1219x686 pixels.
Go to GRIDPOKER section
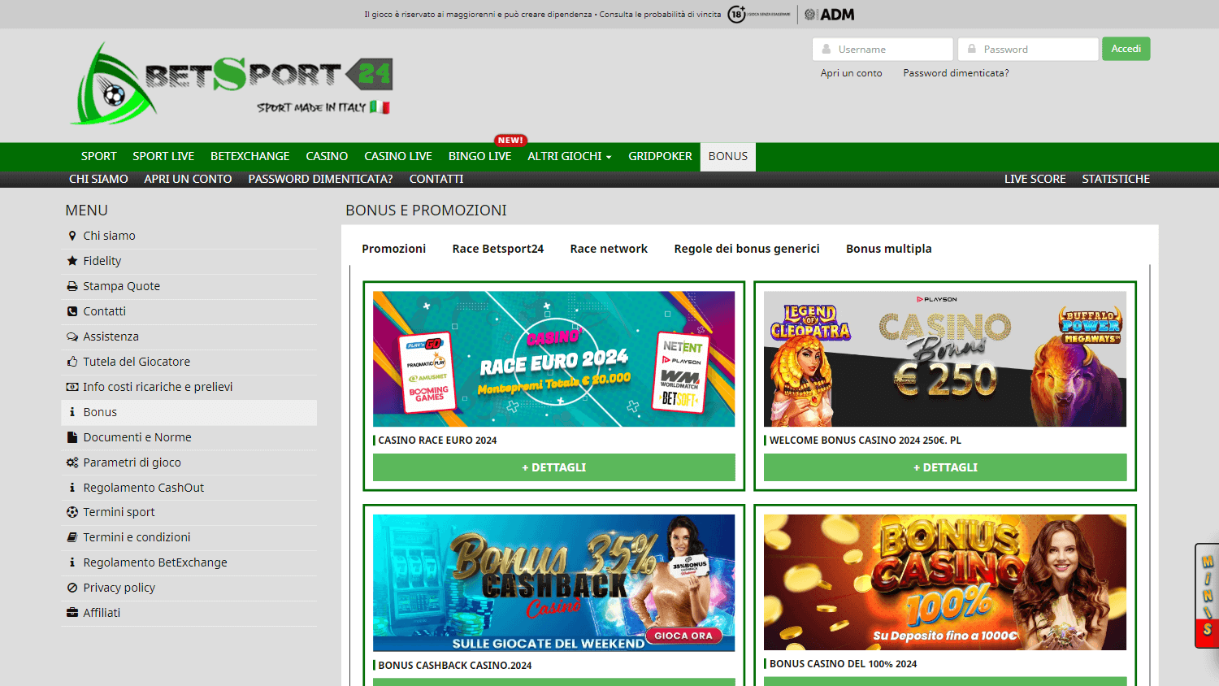click(660, 156)
